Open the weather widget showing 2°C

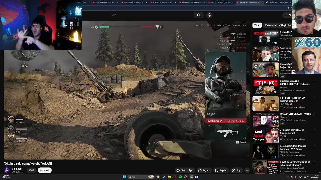[x=7, y=177]
